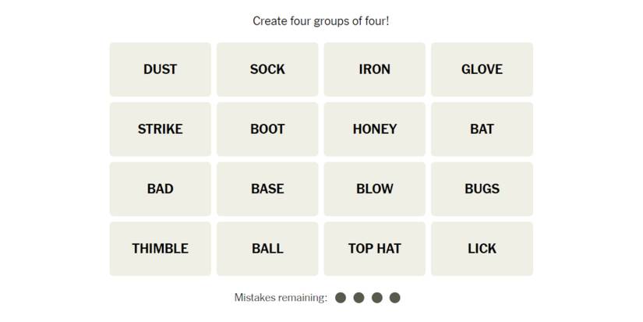Screen dimensions: 643x322
Task: Tap the STRIKE word tile
Action: pyautogui.click(x=160, y=129)
